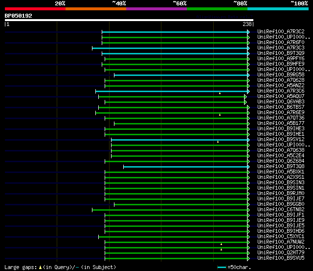Image resolution: width=313 pixels, height=271 pixels.
Task: Select the UniRef100_Q6VAB3 label
Action: coord(281,102)
